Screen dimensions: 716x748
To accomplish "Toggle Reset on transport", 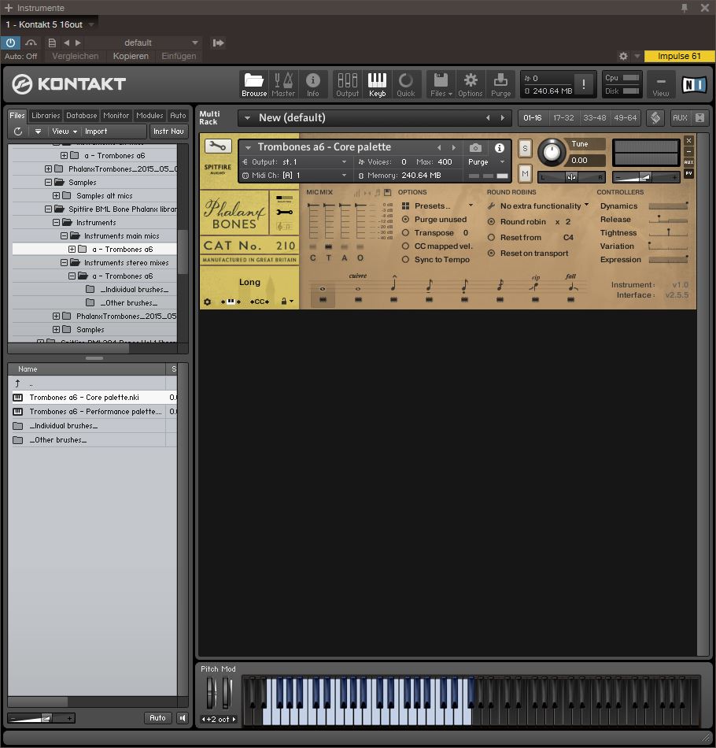I will coord(491,254).
